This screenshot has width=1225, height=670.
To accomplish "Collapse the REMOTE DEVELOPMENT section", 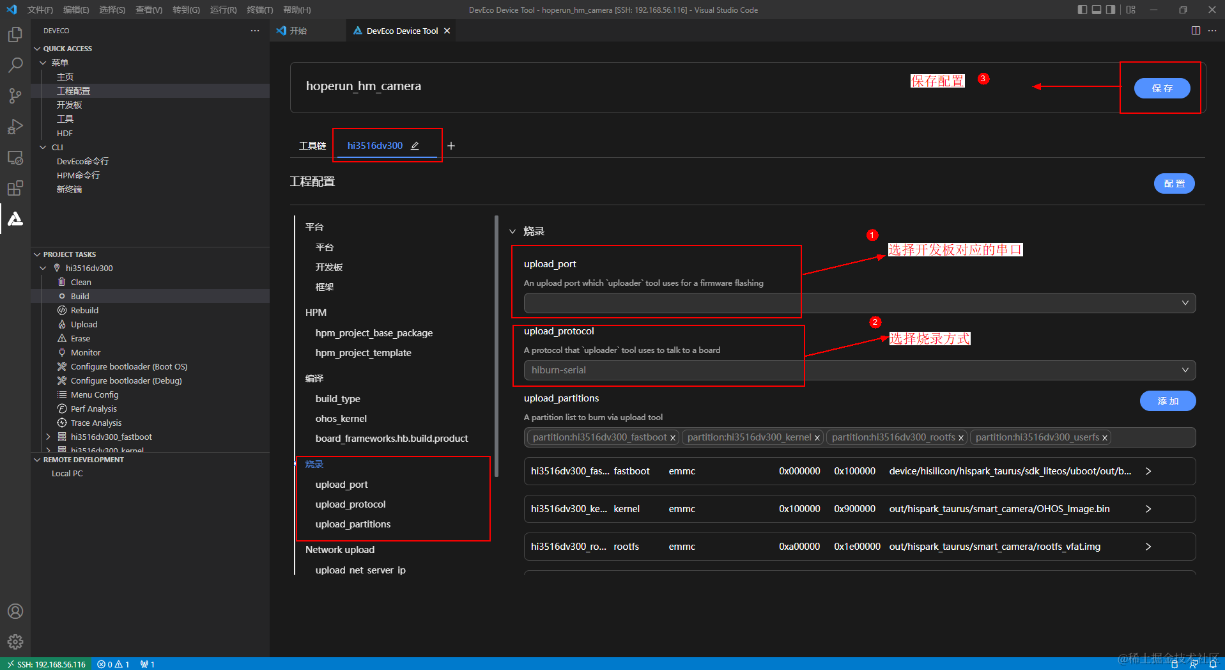I will coord(37,459).
